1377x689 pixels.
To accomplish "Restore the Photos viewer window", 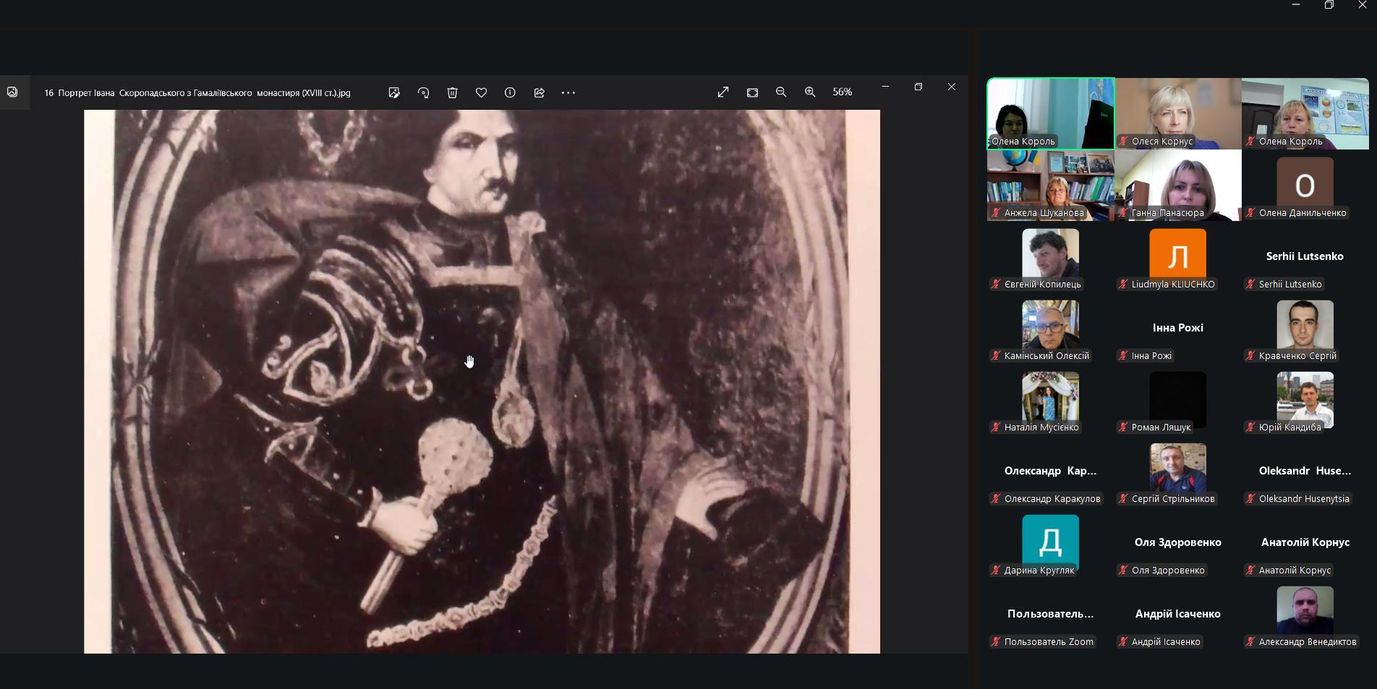I will click(918, 87).
